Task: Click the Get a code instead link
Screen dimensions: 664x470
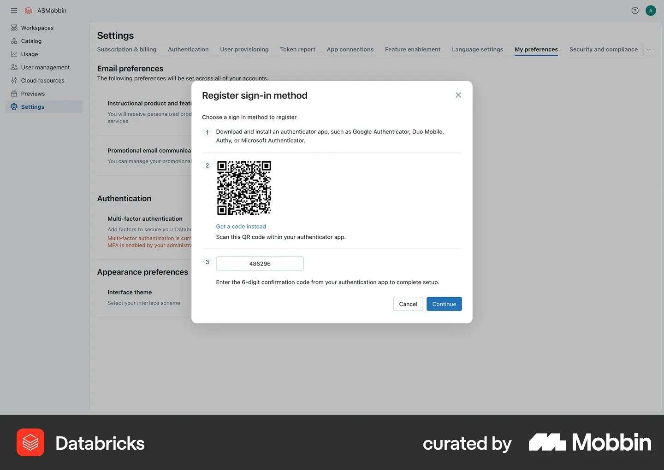Action: [x=241, y=227]
